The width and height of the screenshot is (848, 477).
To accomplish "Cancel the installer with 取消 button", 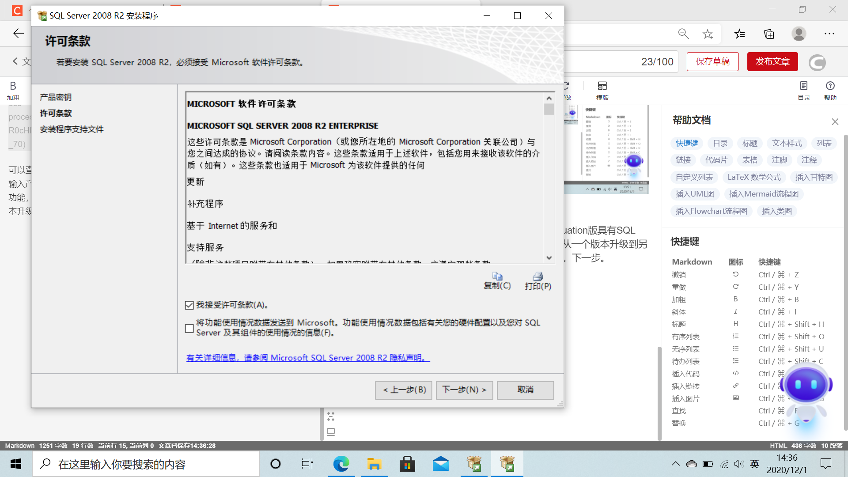I will pos(526,390).
